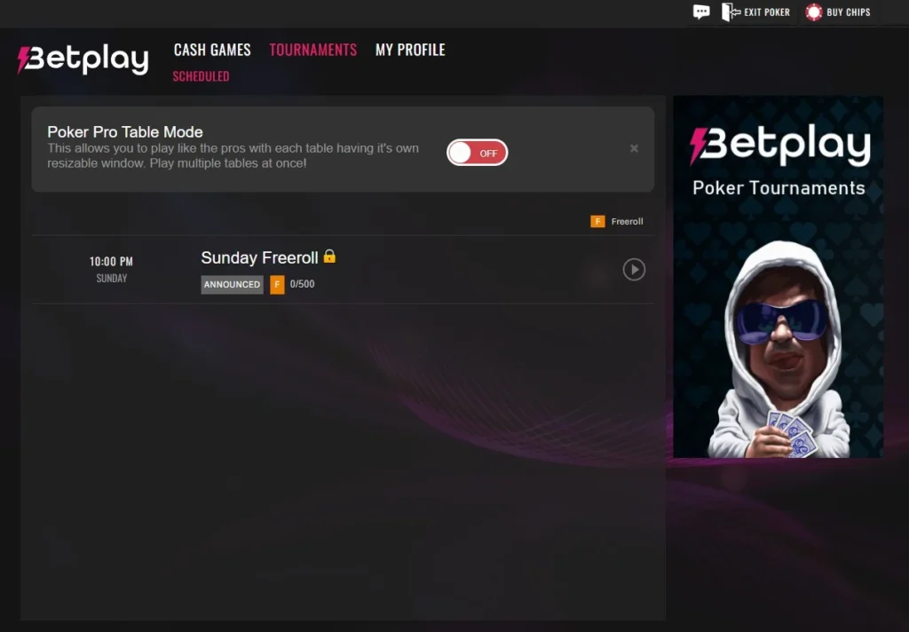Switch to the Tournaments tab

pos(313,50)
